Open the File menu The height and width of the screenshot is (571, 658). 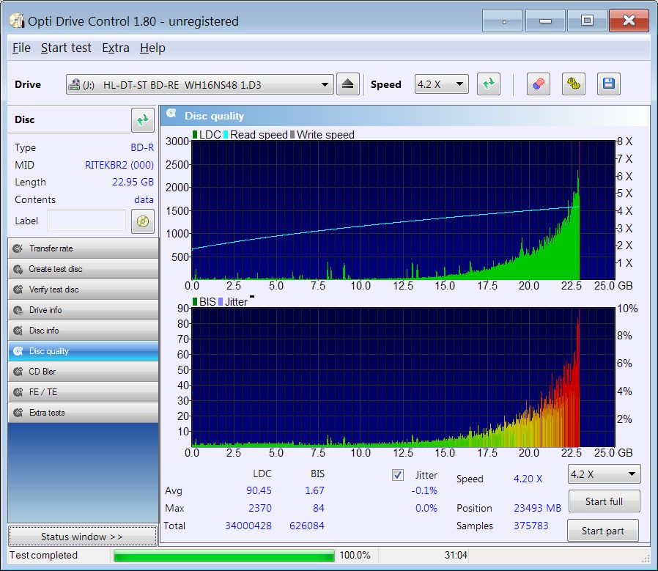[x=21, y=48]
